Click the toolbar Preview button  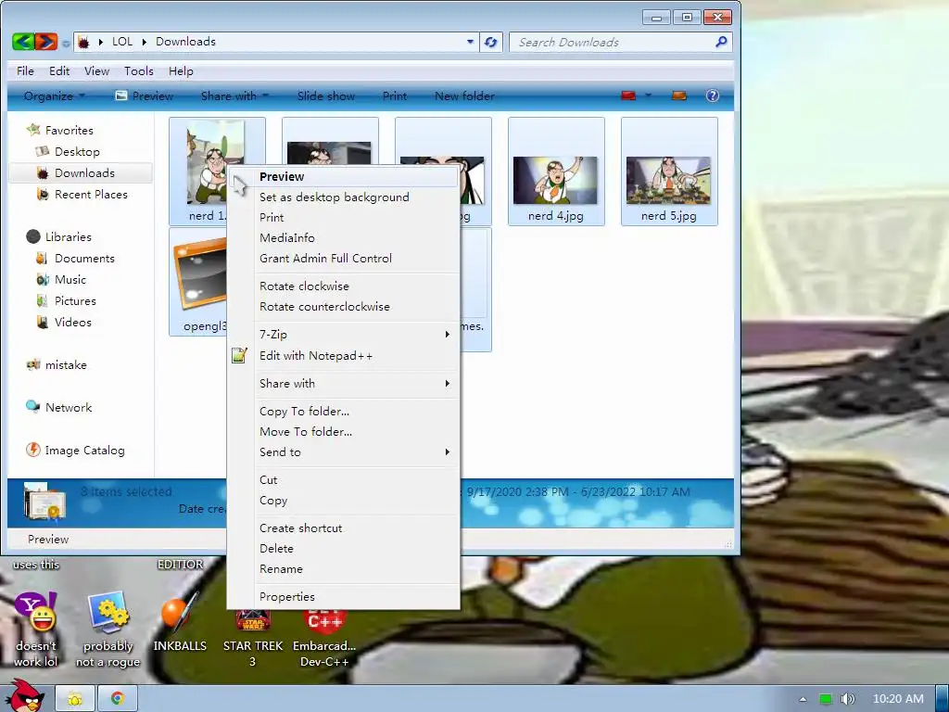pos(144,95)
